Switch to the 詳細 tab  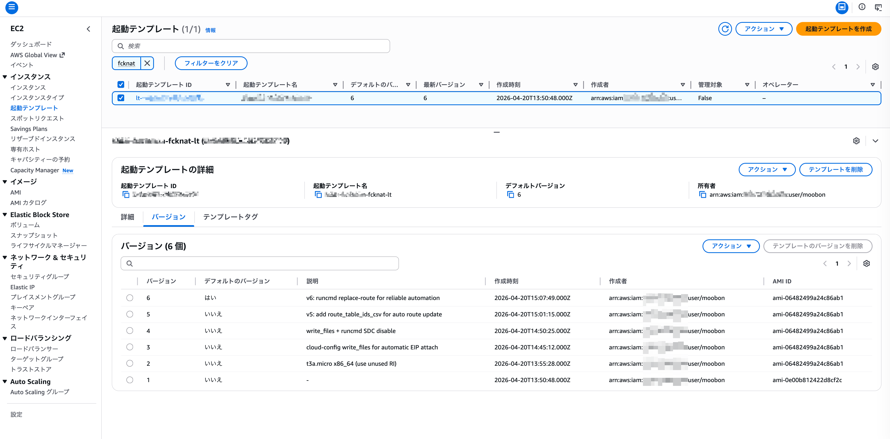click(127, 217)
